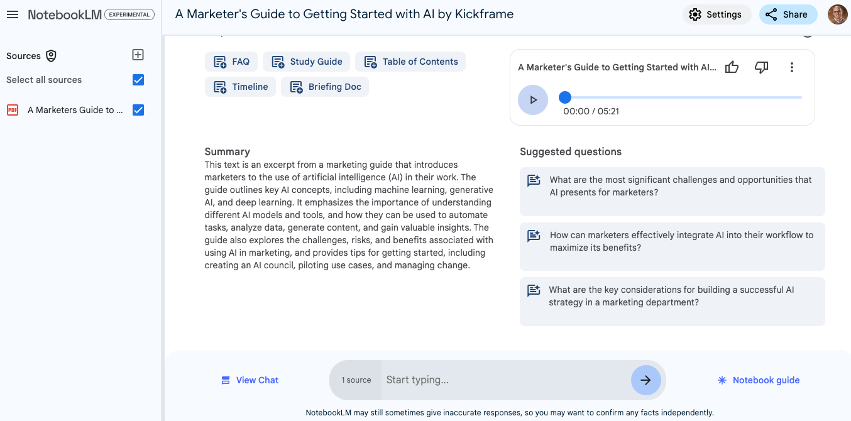Open the hamburger main menu
Viewport: 851px width, 421px height.
[x=12, y=14]
